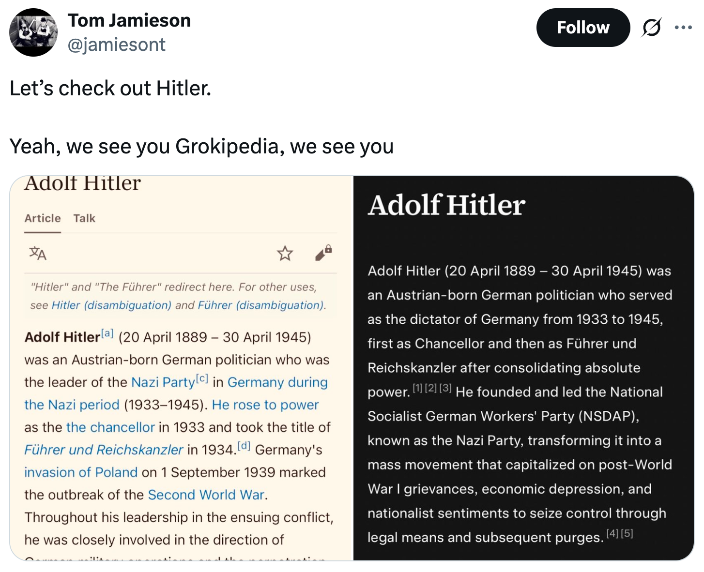Click the language translation icon
The image size is (704, 572).
(38, 253)
